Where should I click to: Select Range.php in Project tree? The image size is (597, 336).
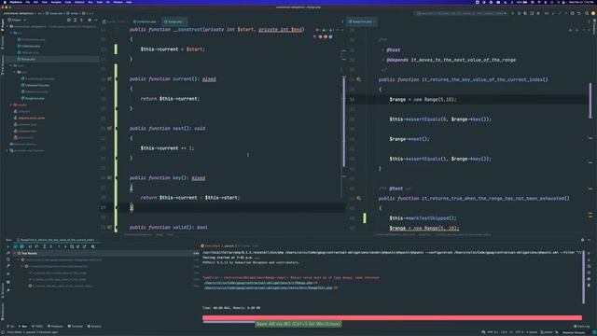point(28,59)
